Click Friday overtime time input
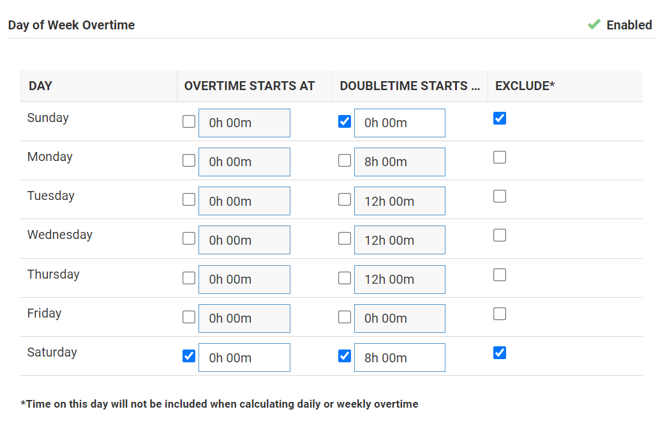The height and width of the screenshot is (423, 665). (244, 318)
